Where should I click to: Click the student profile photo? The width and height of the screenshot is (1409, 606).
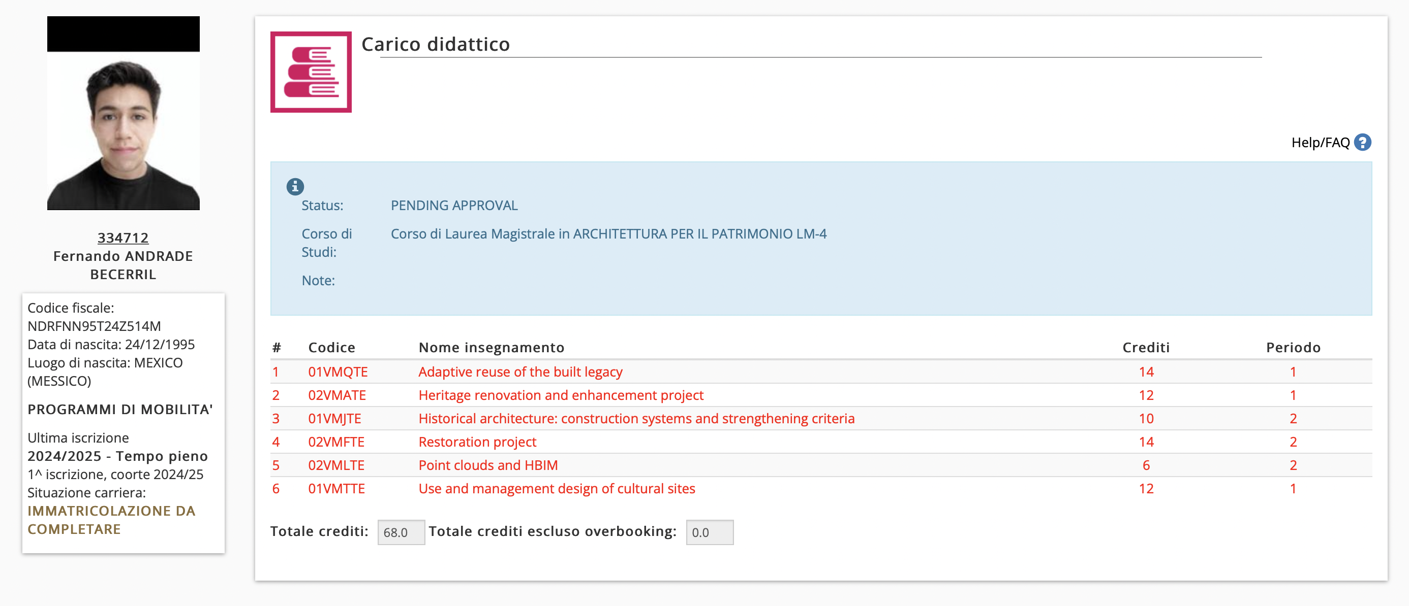coord(123,130)
